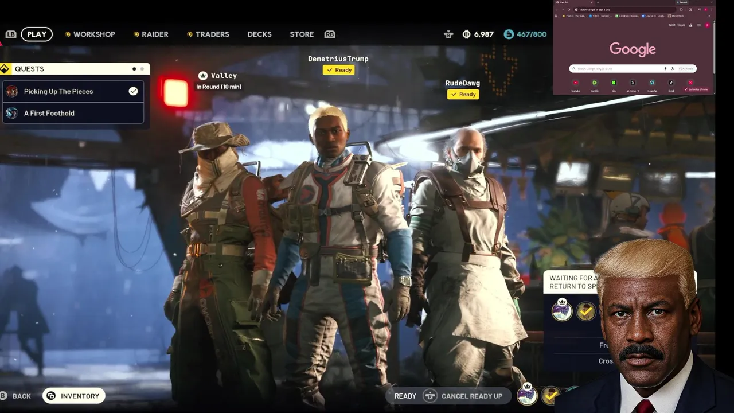
Task: Select the second quest page dot
Action: pyautogui.click(x=142, y=69)
